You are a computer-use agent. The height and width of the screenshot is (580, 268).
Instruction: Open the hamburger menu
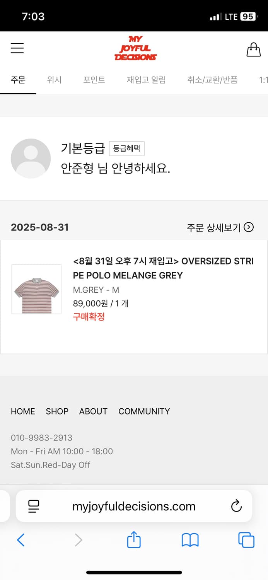point(17,48)
